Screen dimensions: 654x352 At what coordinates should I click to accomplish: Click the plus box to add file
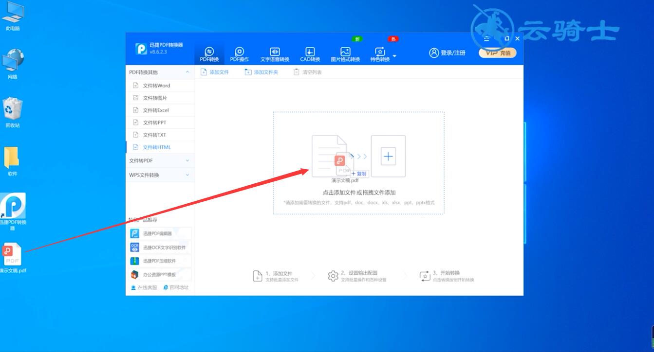point(388,156)
